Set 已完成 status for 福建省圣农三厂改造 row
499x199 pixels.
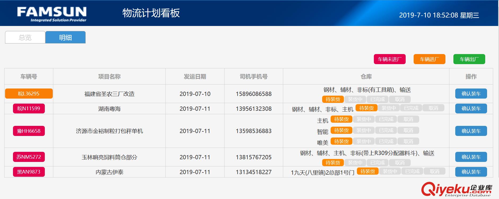pyautogui.click(x=377, y=99)
